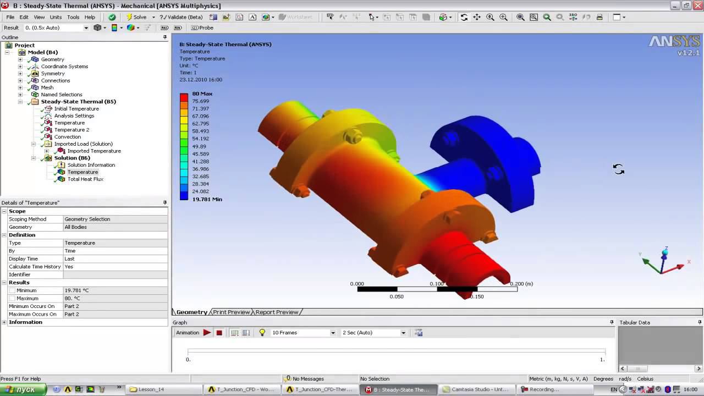Open the Contours color band dropdown

pos(121,28)
